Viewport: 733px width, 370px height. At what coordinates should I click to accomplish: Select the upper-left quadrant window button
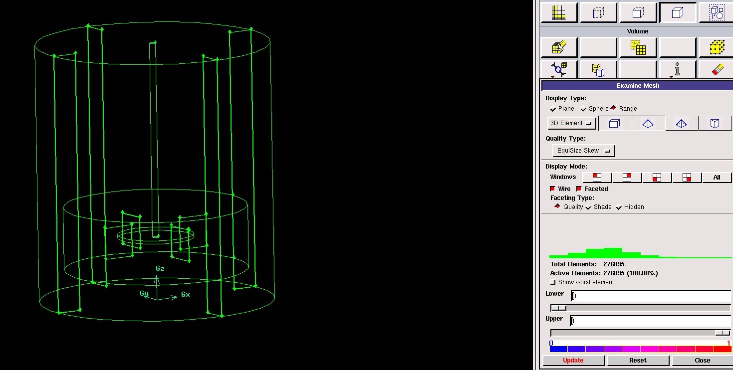(597, 178)
